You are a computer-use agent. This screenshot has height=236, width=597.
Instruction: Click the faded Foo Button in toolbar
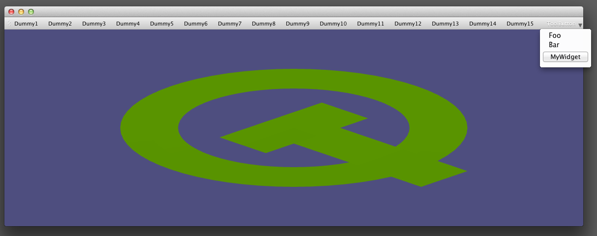pos(561,24)
